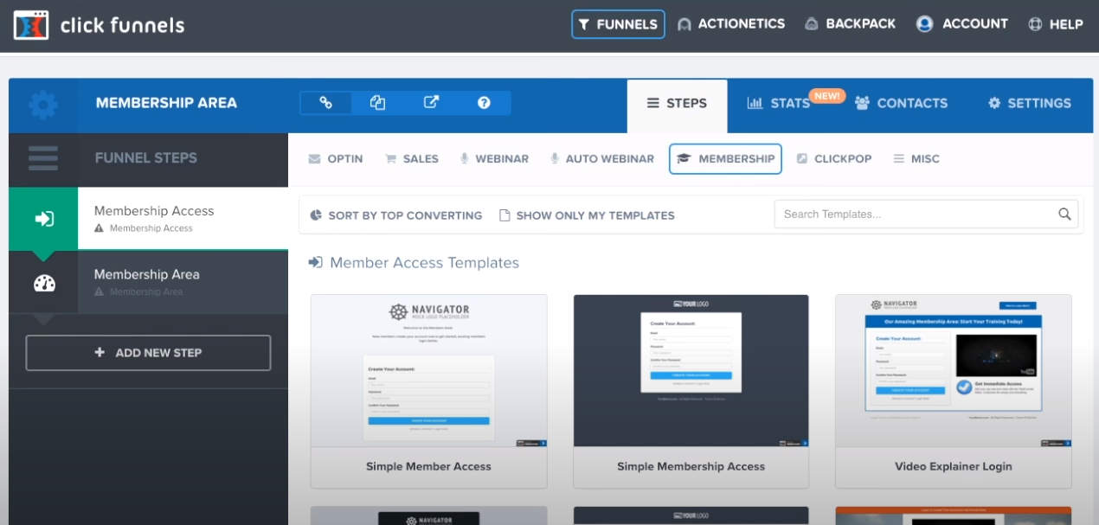Click the clone funnel copy icon
This screenshot has height=525, width=1099.
pos(377,103)
